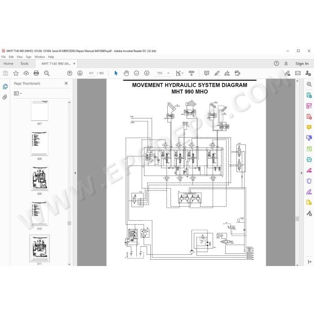
Task: Click share with others person icon
Action: pos(308,73)
